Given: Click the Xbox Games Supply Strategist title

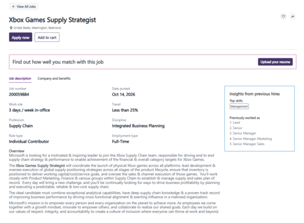Looking at the screenshot, I should 52,20.
